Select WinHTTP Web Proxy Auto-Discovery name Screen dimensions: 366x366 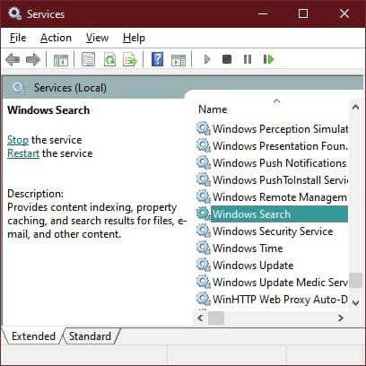click(x=280, y=300)
